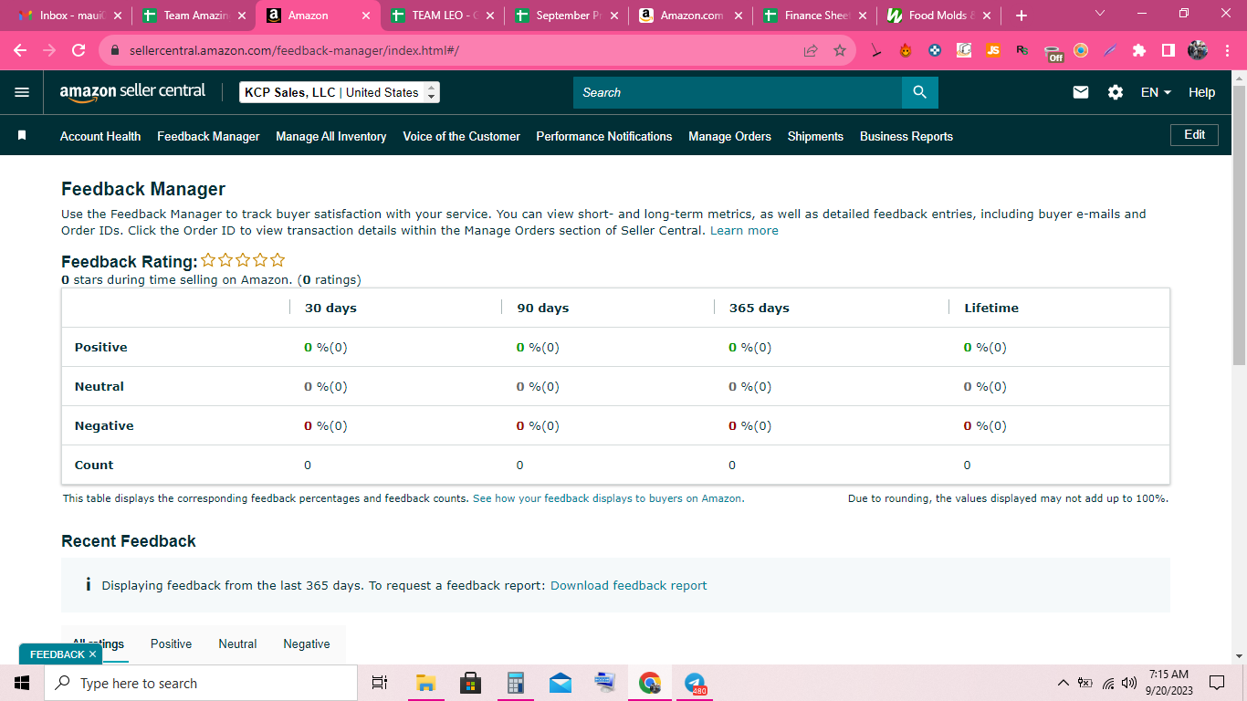Go back with the browser back arrow
The height and width of the screenshot is (701, 1247).
tap(20, 50)
